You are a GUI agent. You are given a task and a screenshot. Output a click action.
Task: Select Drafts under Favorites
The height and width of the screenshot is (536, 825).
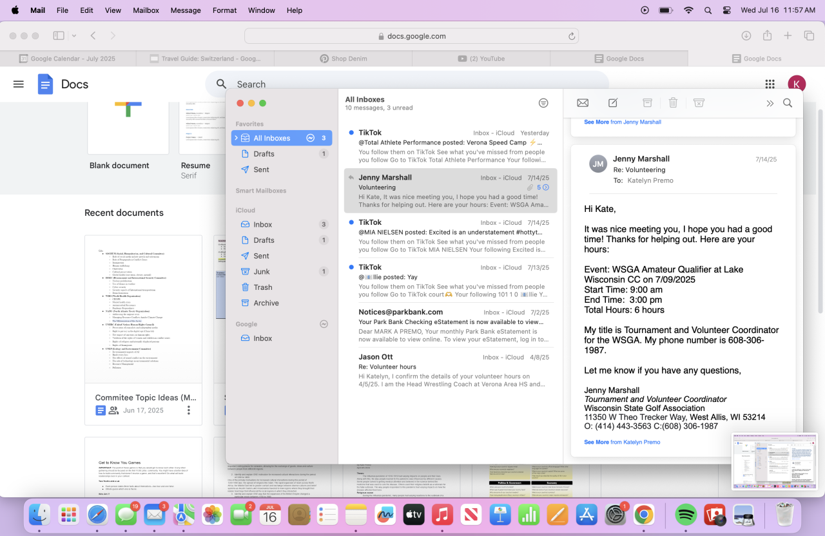point(282,154)
